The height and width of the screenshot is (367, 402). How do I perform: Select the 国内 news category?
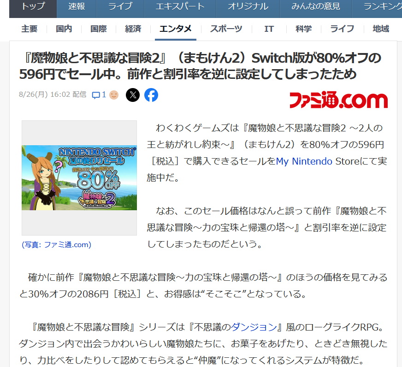[64, 29]
